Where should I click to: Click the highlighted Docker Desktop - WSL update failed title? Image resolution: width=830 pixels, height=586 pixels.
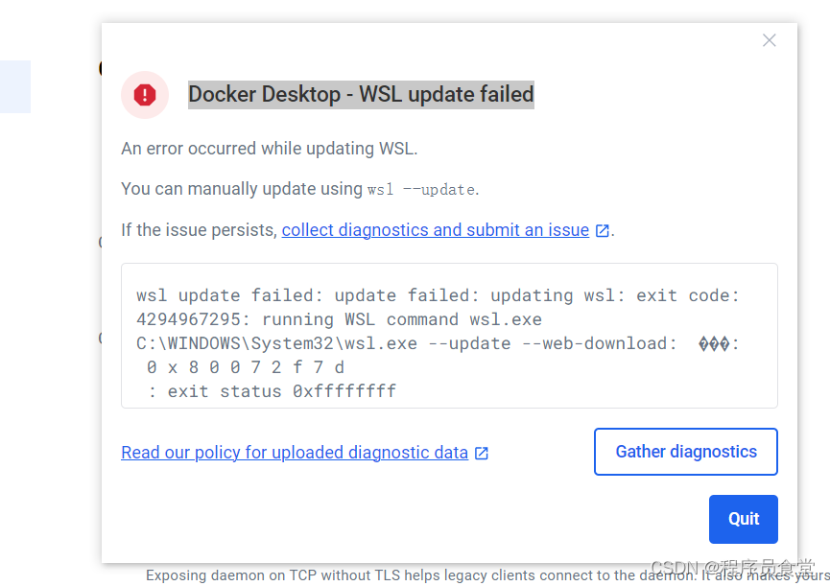point(361,95)
